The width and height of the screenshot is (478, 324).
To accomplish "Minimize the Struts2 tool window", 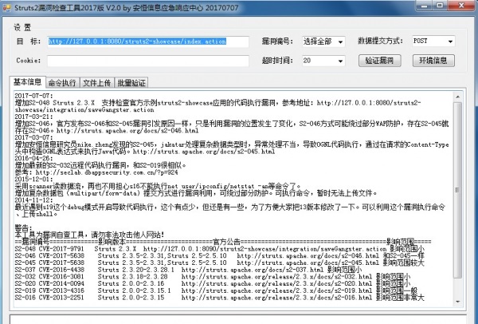I will [425, 6].
